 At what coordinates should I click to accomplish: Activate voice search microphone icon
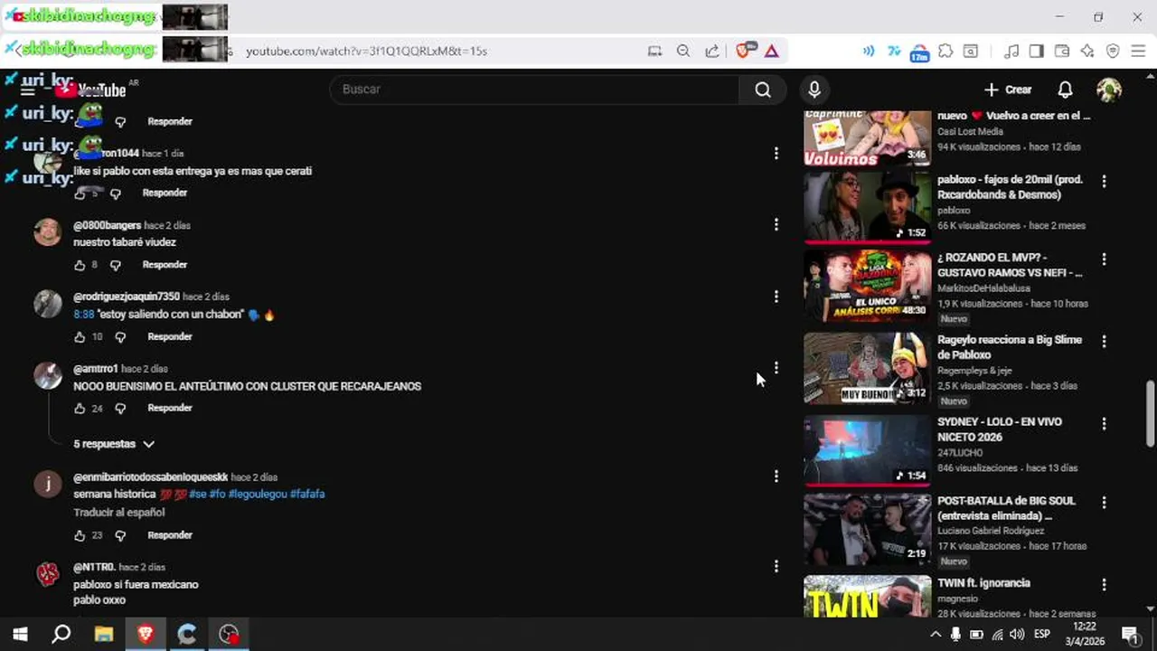(814, 90)
